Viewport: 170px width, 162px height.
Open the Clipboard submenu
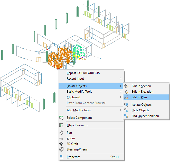click(91, 97)
